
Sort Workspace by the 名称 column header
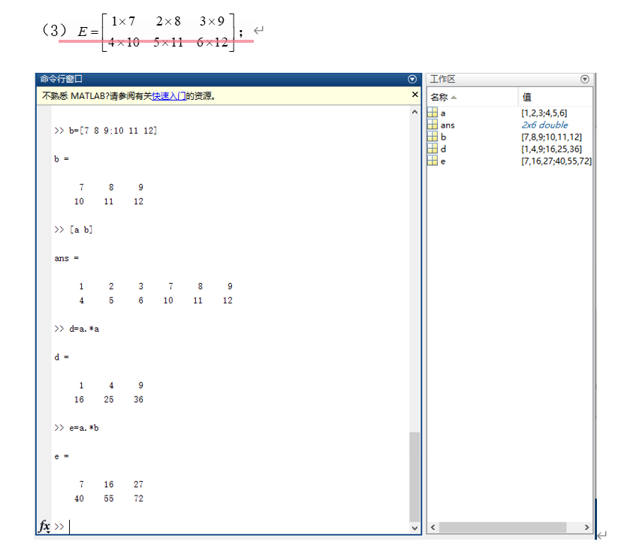pyautogui.click(x=472, y=97)
